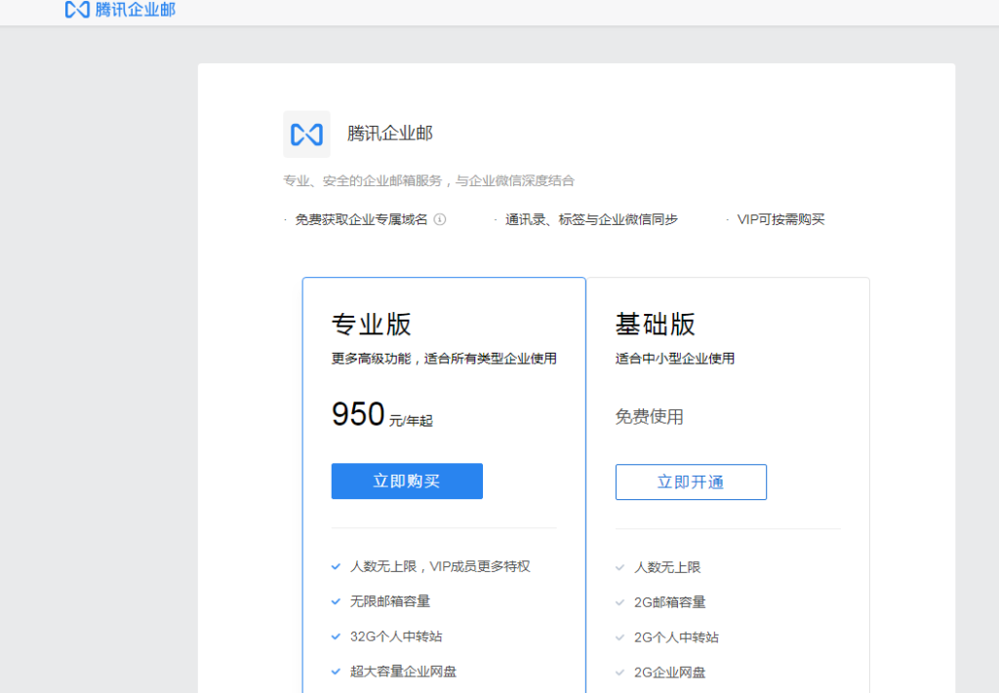The width and height of the screenshot is (999, 693).
Task: Click checkmark beside 32G个人中转站
Action: tap(336, 636)
